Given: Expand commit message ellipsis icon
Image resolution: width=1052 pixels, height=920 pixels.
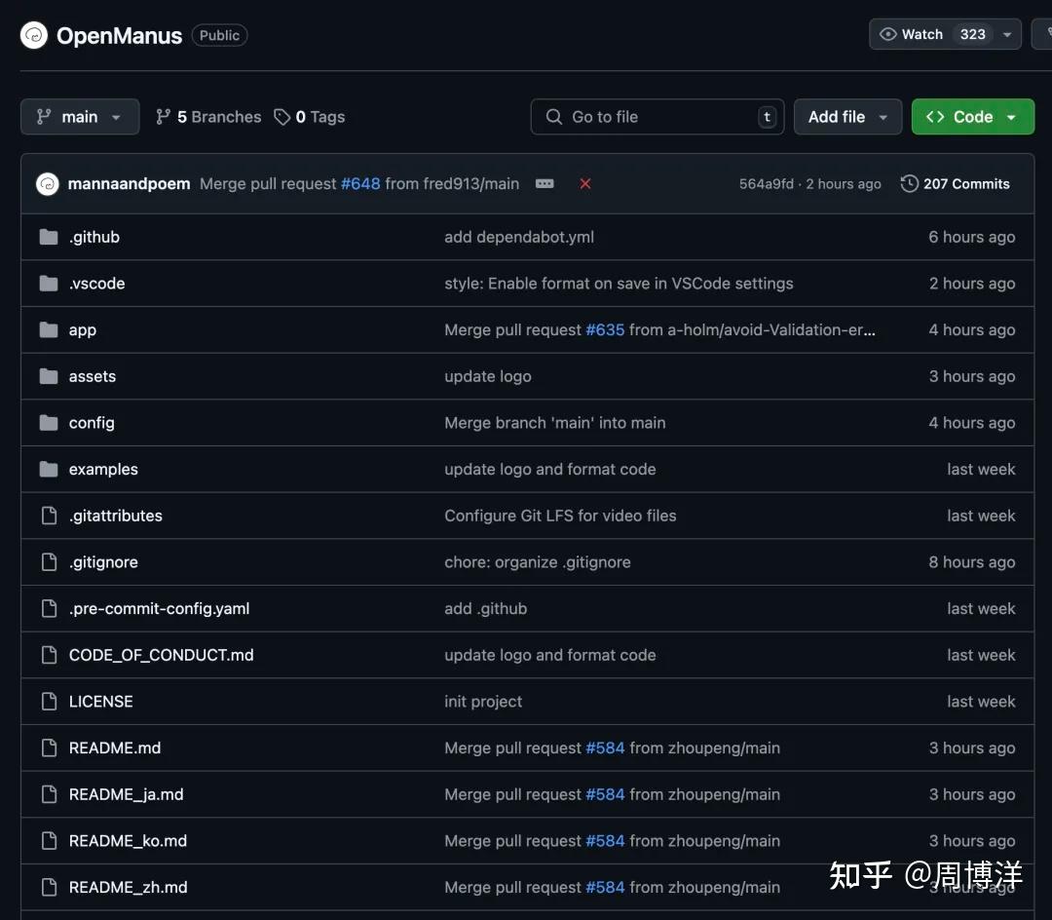Looking at the screenshot, I should click(x=545, y=184).
